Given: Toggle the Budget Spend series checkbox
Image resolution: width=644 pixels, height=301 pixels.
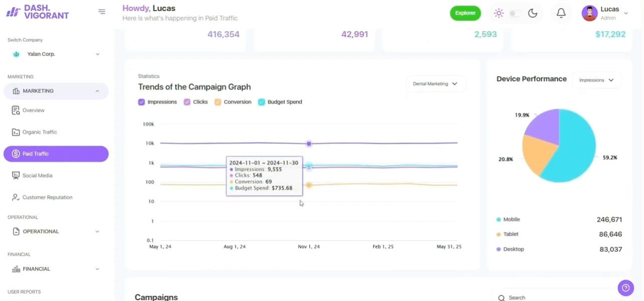Looking at the screenshot, I should point(261,102).
